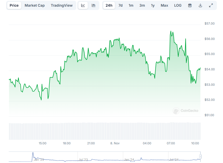
Task: Choose the 24h time range
Action: pos(109,5)
